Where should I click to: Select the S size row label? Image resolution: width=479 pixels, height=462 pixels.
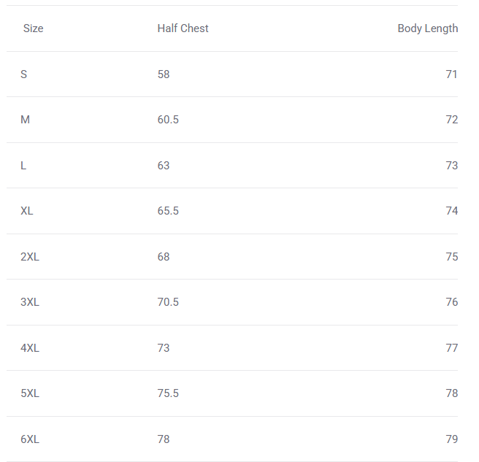click(x=24, y=74)
